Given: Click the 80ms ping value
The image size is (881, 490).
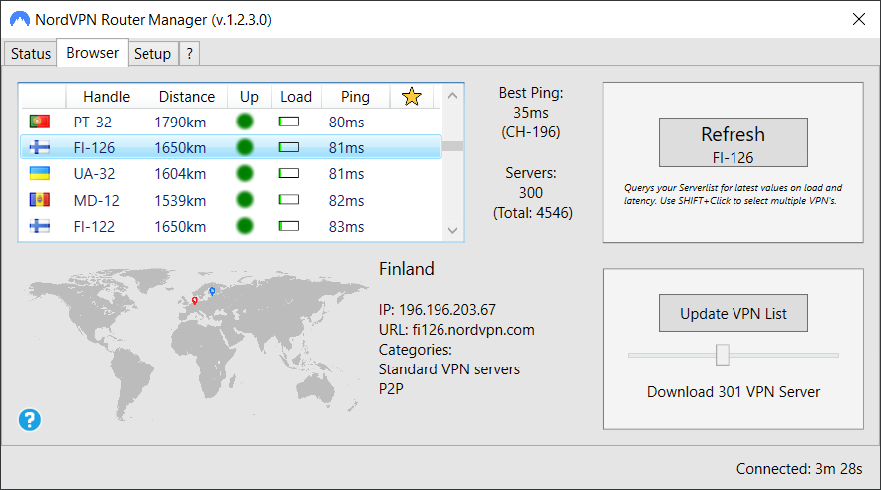Looking at the screenshot, I should 346,122.
